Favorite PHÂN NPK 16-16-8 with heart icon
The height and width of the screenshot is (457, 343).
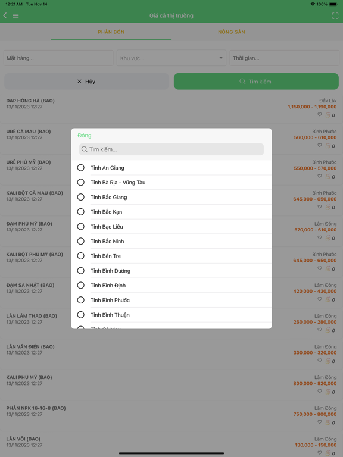tap(320, 422)
